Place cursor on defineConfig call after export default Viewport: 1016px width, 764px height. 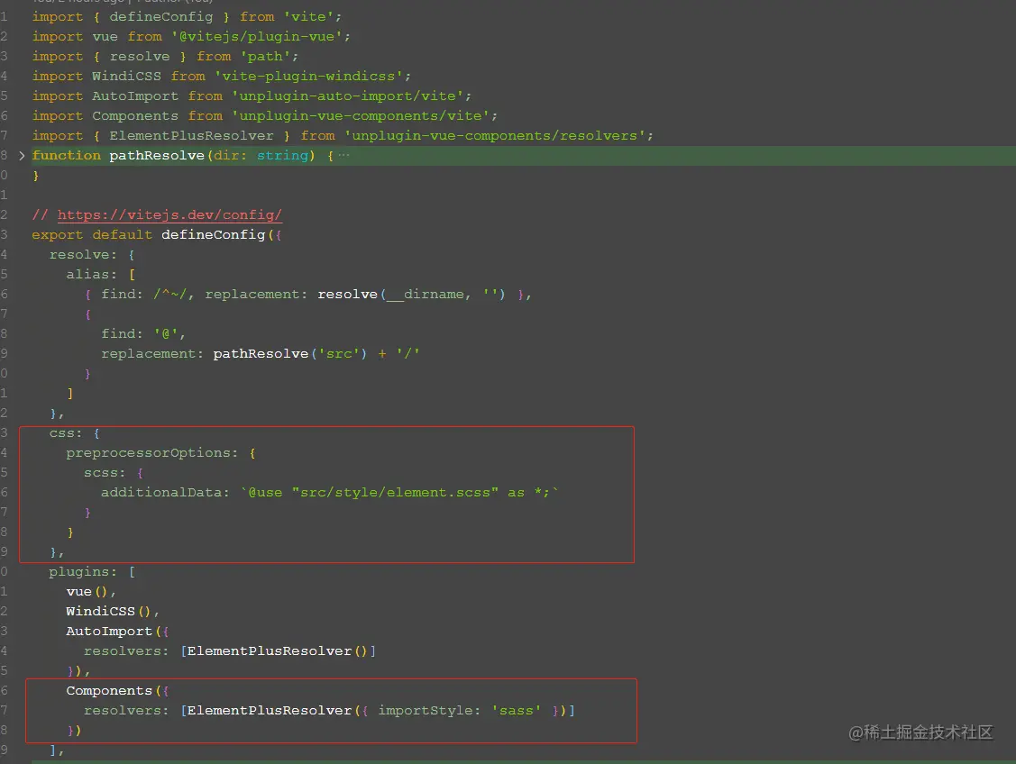coord(213,234)
